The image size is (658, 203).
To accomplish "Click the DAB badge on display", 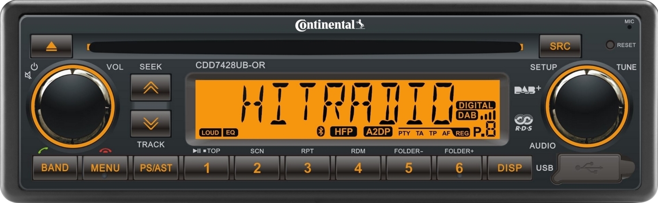I will click(x=467, y=115).
